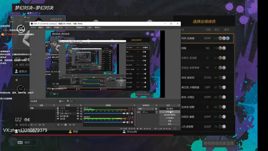Click the start recording button in Controls
The height and width of the screenshot is (151, 268).
(170, 112)
